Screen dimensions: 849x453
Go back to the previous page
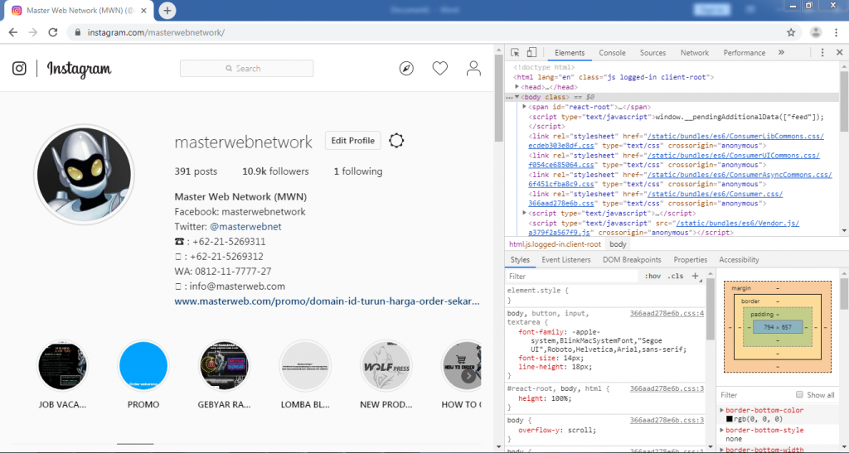13,32
